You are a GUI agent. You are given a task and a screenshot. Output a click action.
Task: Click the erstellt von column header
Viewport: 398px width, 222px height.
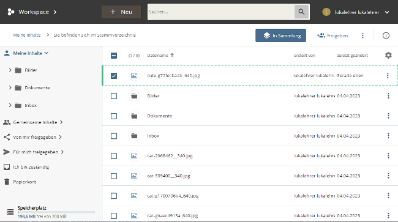coord(304,55)
